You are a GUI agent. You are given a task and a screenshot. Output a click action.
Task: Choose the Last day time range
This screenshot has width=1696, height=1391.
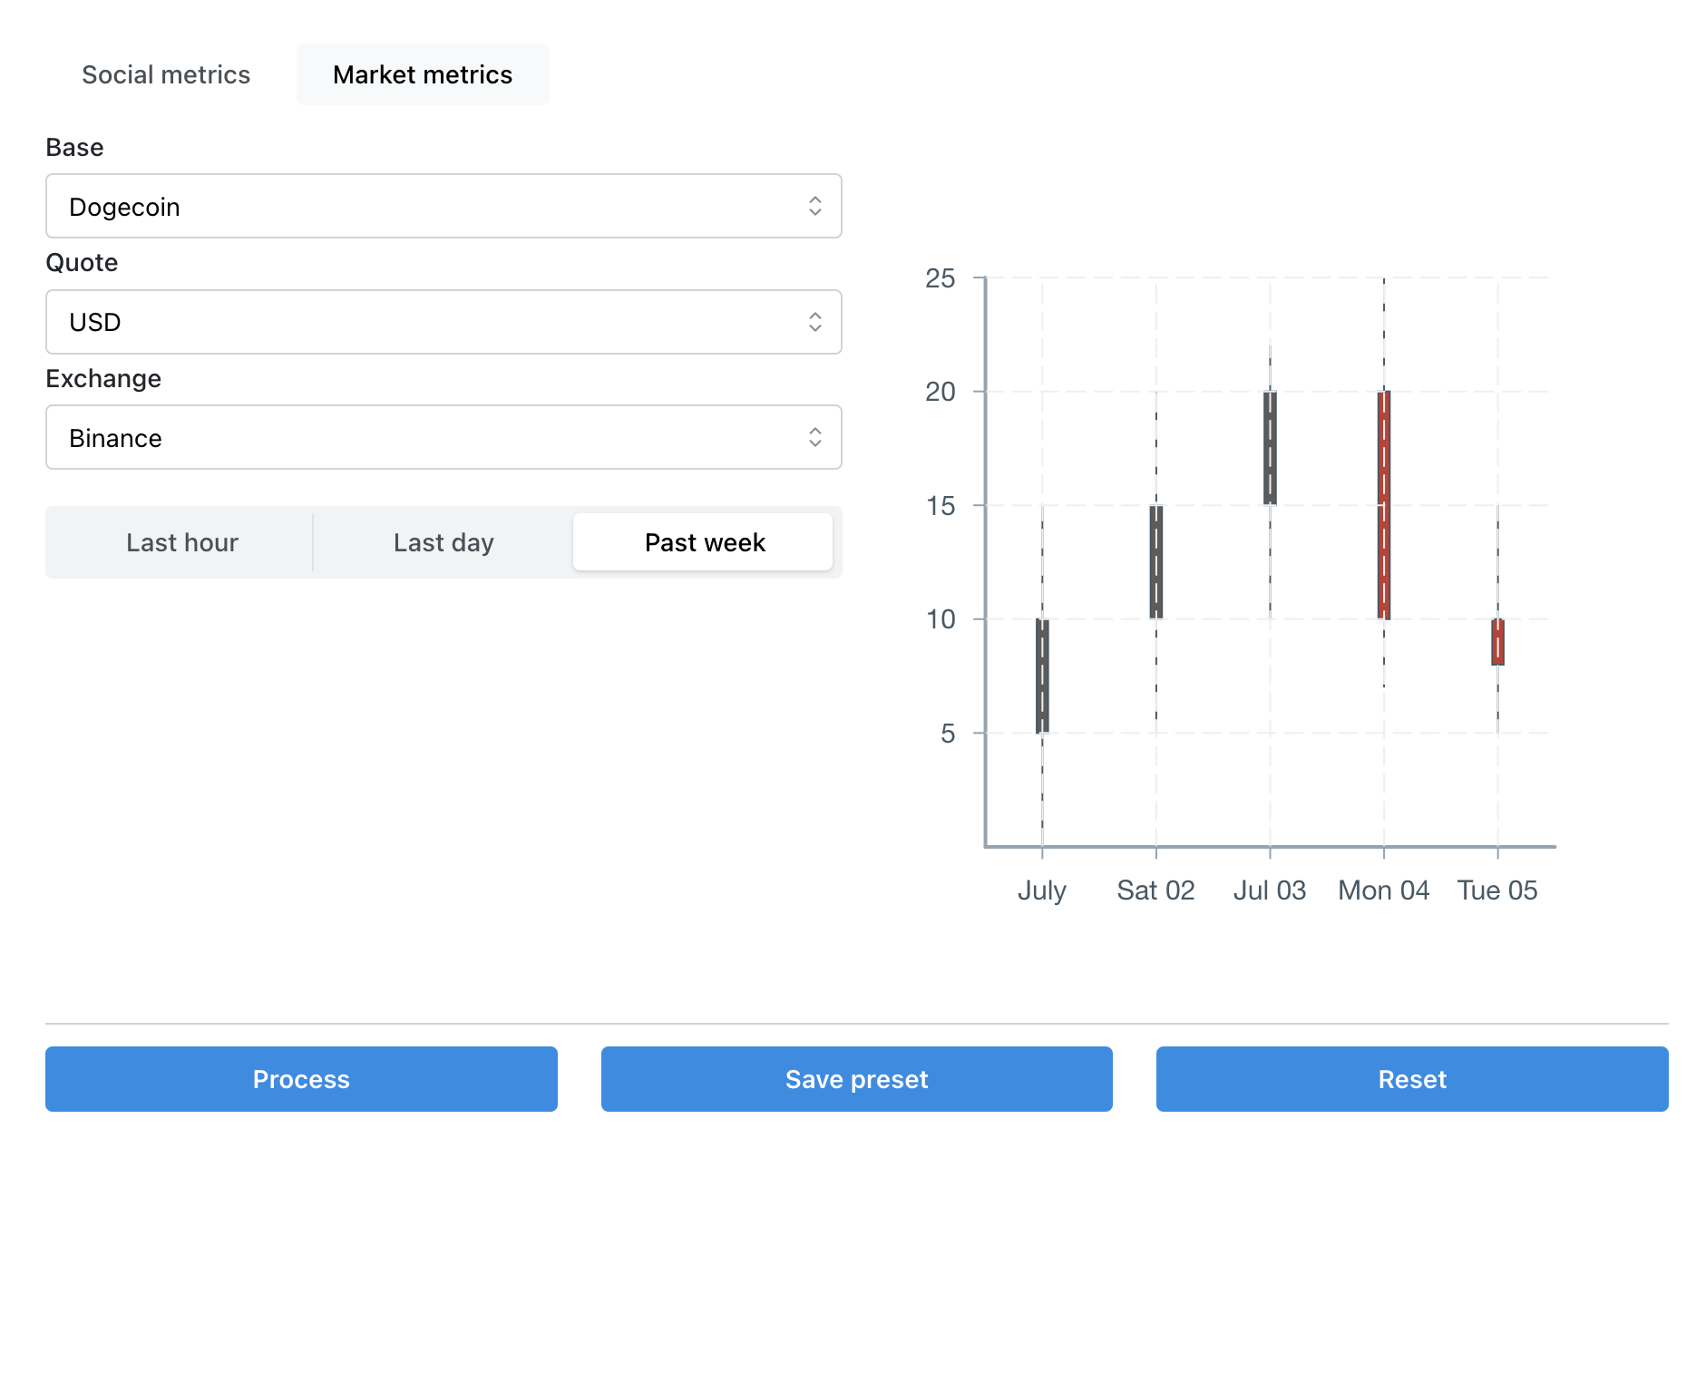[x=443, y=542]
